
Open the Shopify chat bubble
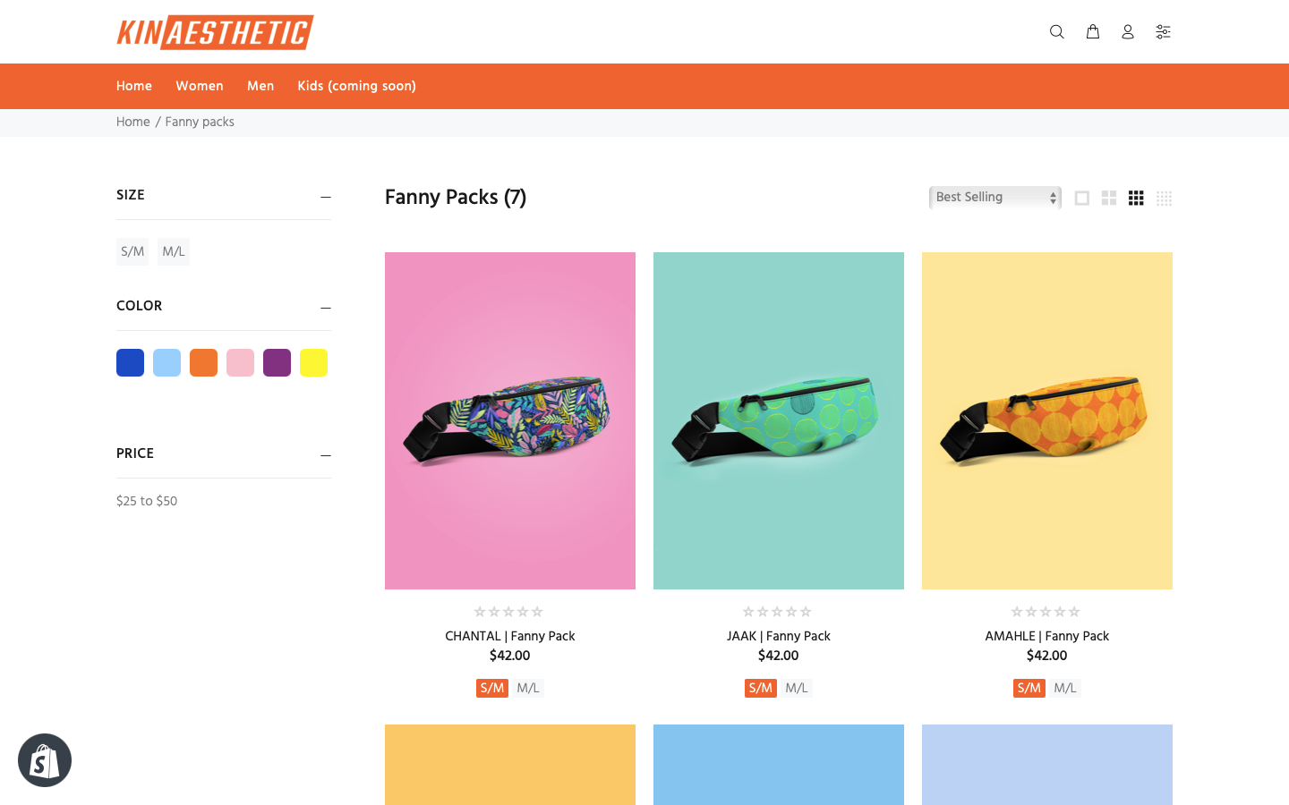[x=45, y=760]
